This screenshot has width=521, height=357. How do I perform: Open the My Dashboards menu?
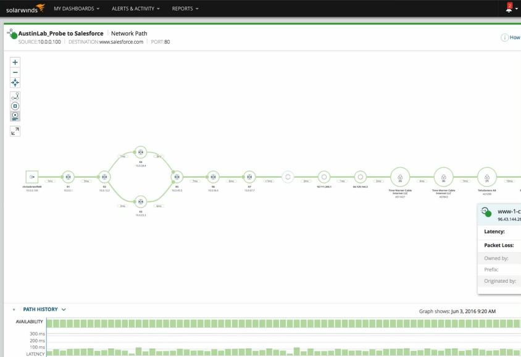pyautogui.click(x=77, y=9)
